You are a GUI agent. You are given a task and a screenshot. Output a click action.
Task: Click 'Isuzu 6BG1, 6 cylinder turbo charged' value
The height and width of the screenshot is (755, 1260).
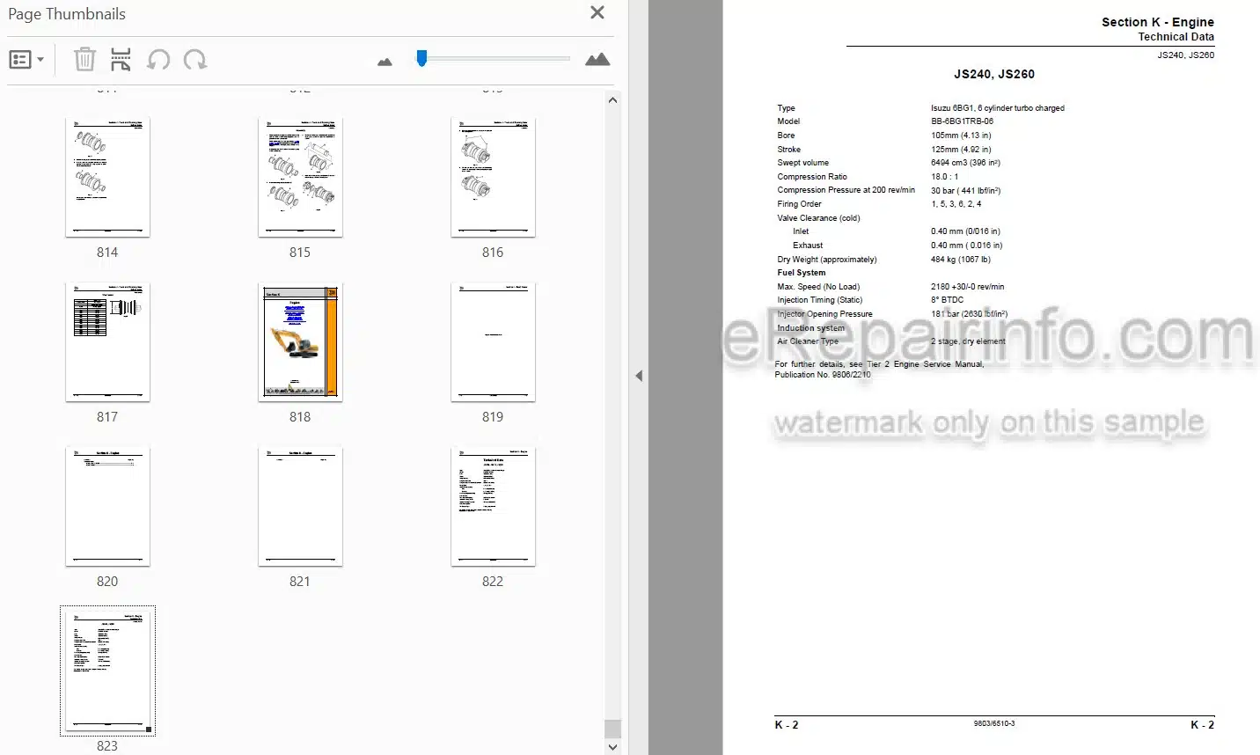point(997,108)
